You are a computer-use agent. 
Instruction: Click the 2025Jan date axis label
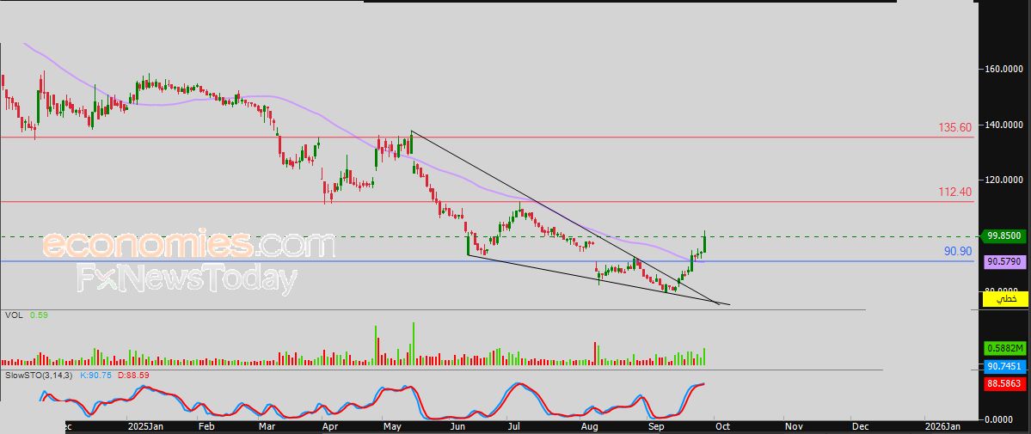point(145,427)
